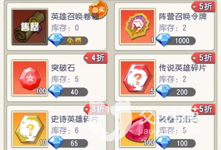221x150 pixels.
Task: Buy faction token for 1000 diamonds
Action: [x=176, y=41]
